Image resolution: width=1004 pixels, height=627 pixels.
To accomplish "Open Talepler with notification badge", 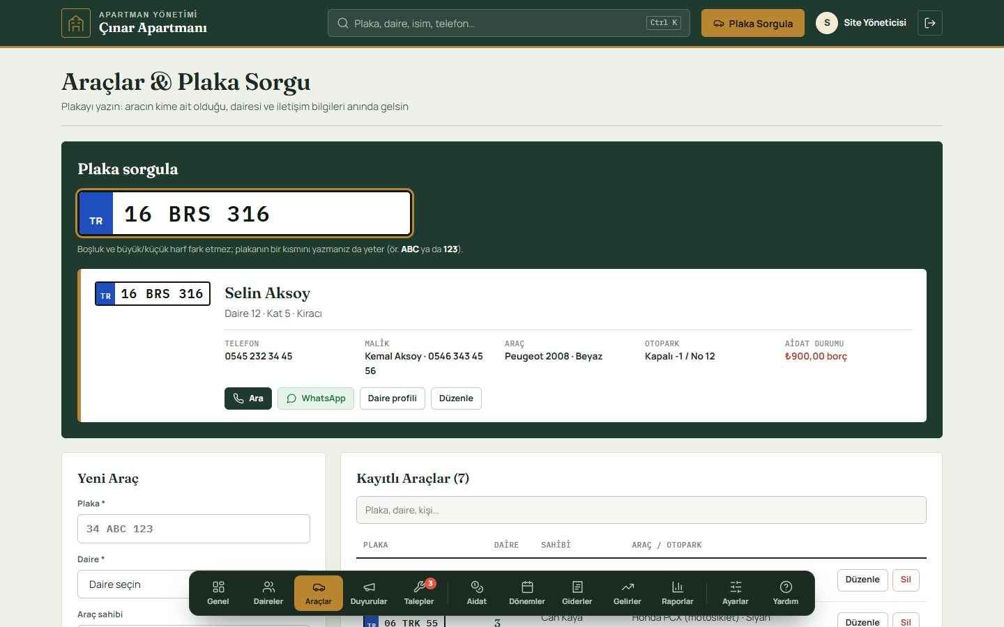I will tap(419, 593).
